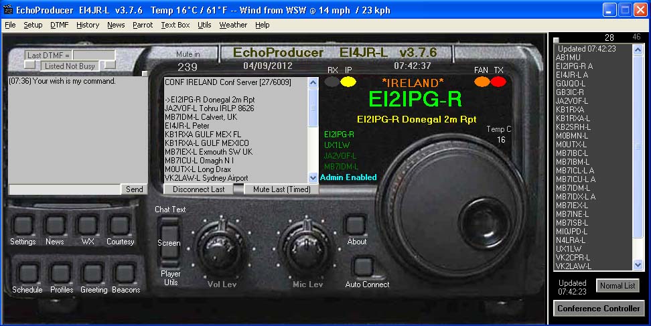This screenshot has width=651, height=326.
Task: Select VK2CPR-L in right station list
Action: (x=573, y=258)
